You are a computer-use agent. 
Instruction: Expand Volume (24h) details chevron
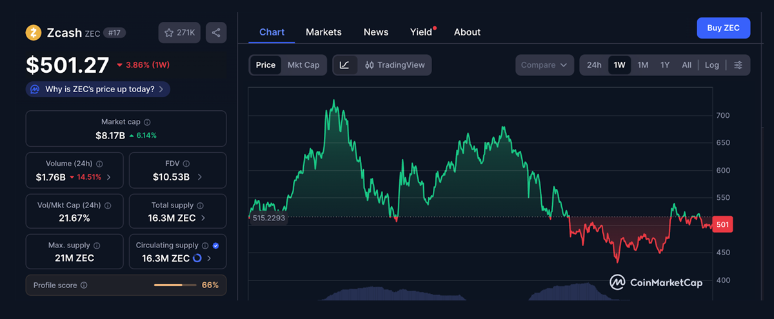point(108,177)
